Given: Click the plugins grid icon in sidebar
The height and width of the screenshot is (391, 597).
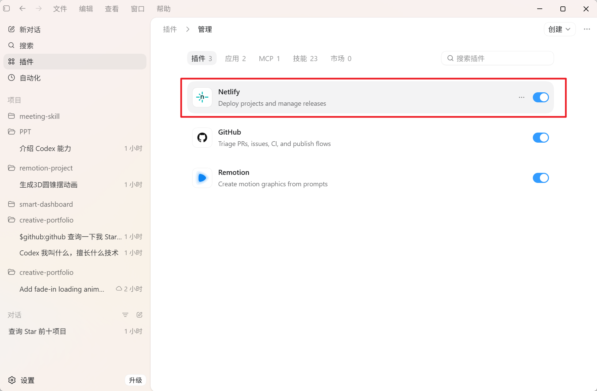Looking at the screenshot, I should tap(11, 61).
